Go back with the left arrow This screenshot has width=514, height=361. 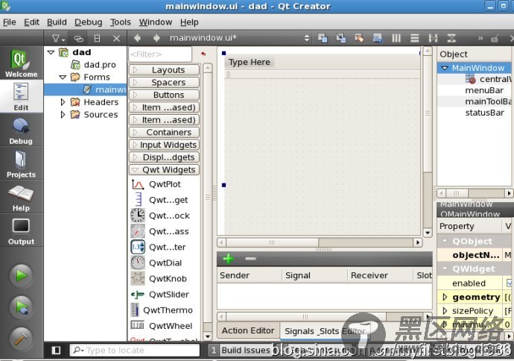[x=137, y=38]
